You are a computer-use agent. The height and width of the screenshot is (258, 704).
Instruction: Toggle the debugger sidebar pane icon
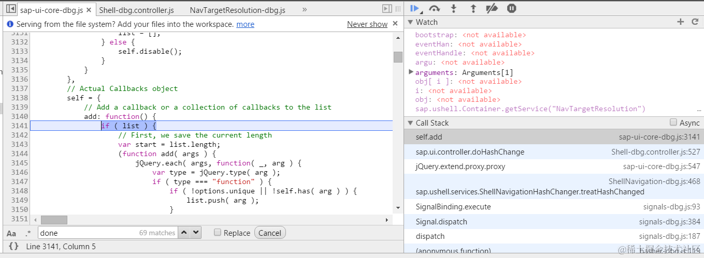pos(387,8)
